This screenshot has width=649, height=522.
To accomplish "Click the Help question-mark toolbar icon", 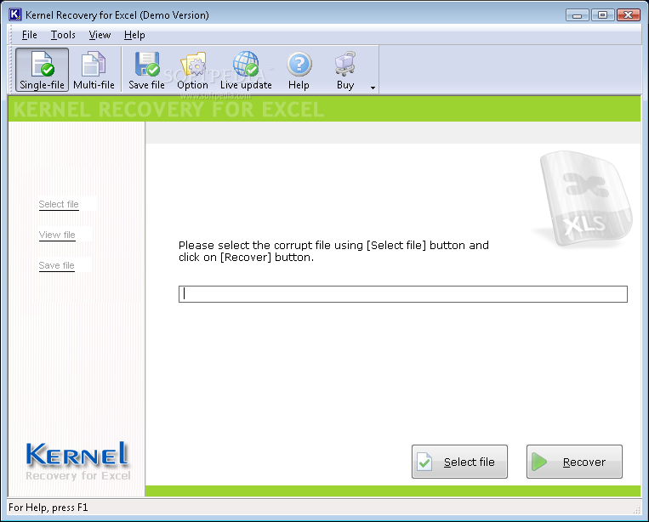I will point(299,70).
